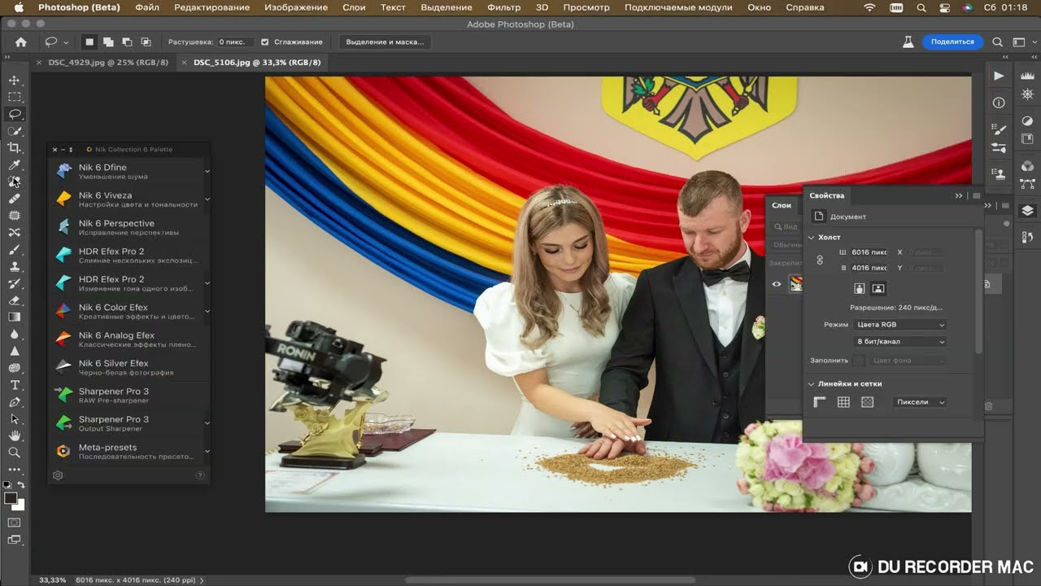Toggle the Сглаживание anti-alias checkbox

[x=264, y=42]
